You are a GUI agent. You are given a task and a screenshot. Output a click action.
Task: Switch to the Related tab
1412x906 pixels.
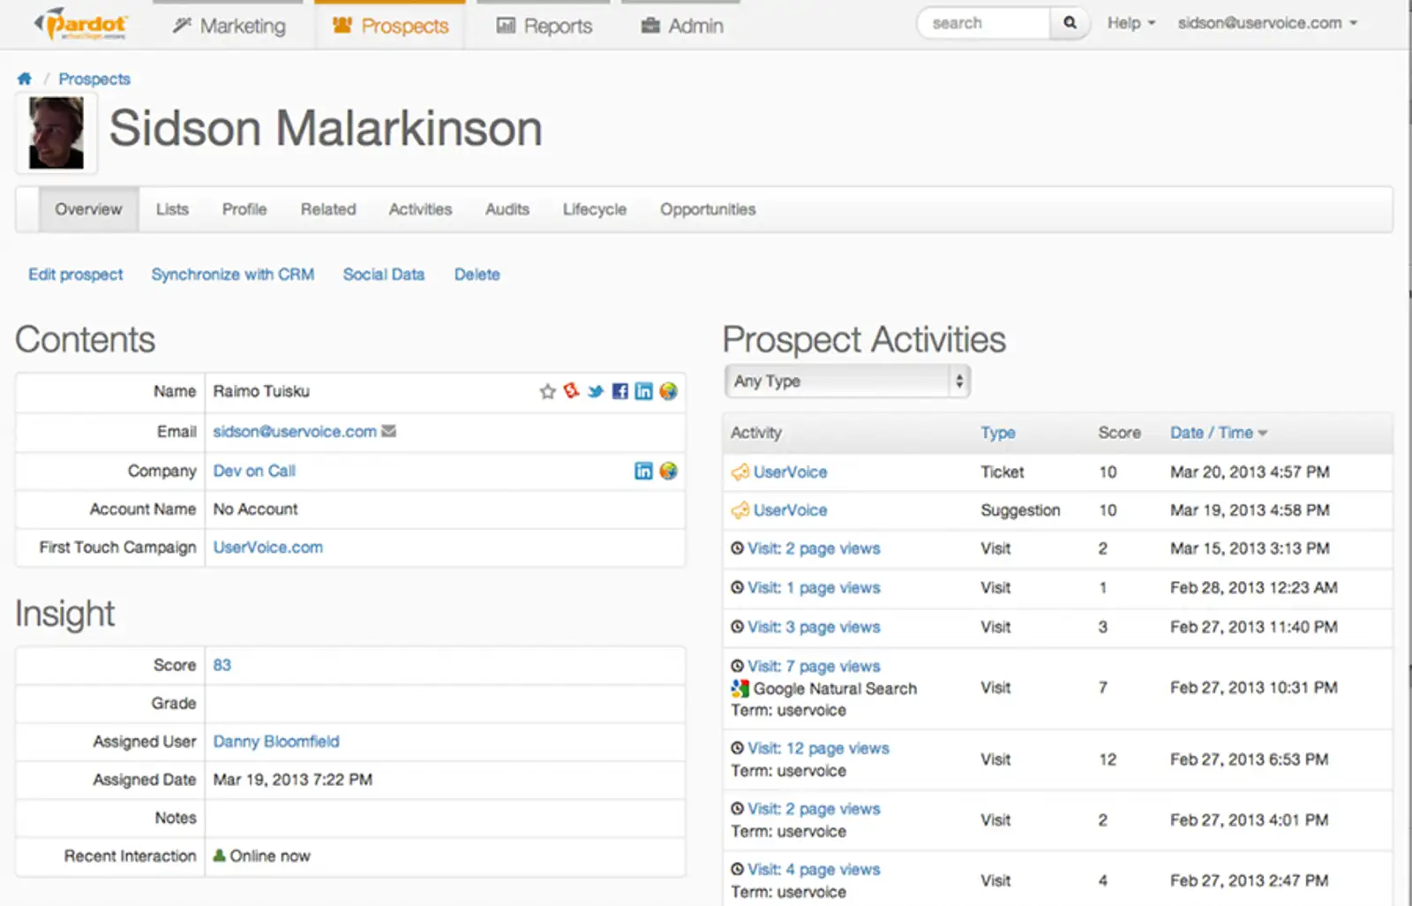coord(328,209)
